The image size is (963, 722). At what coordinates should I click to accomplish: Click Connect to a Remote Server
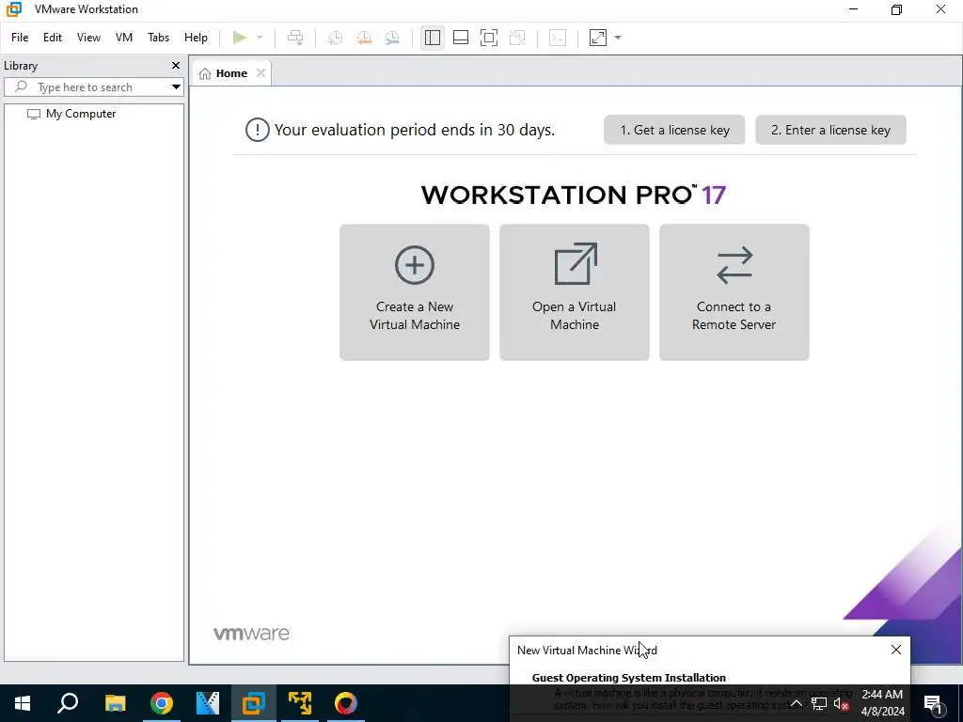[x=734, y=292]
